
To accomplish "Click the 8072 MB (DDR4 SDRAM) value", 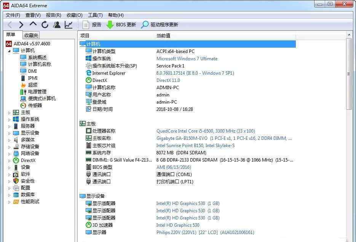I will click(x=181, y=153).
